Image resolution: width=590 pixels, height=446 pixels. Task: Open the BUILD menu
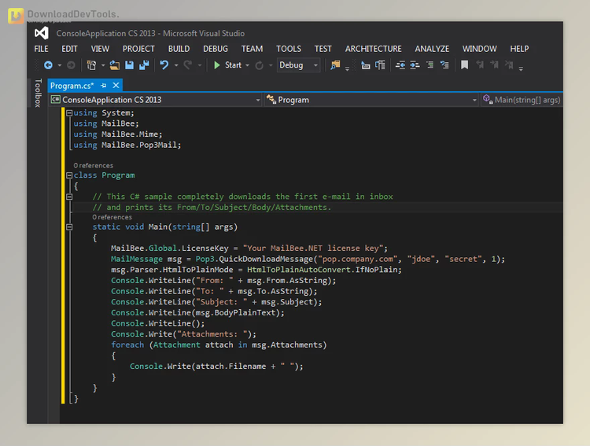(x=179, y=49)
